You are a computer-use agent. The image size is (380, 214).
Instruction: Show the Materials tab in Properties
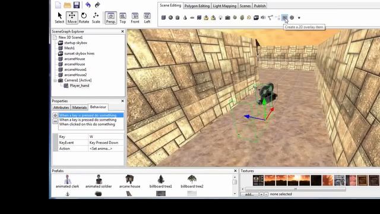point(80,108)
